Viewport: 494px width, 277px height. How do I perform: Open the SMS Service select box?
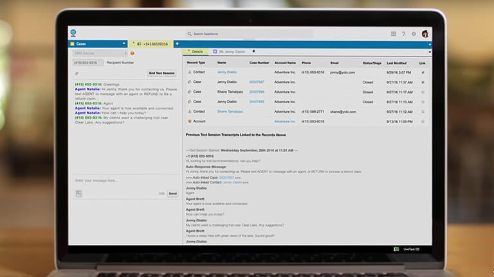pyautogui.click(x=100, y=53)
